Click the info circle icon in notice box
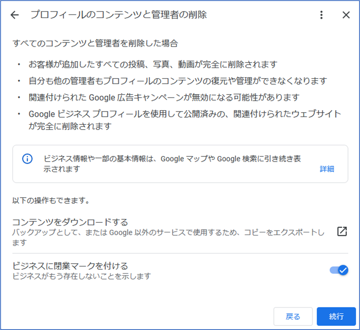The height and width of the screenshot is (330, 360). coord(27,159)
